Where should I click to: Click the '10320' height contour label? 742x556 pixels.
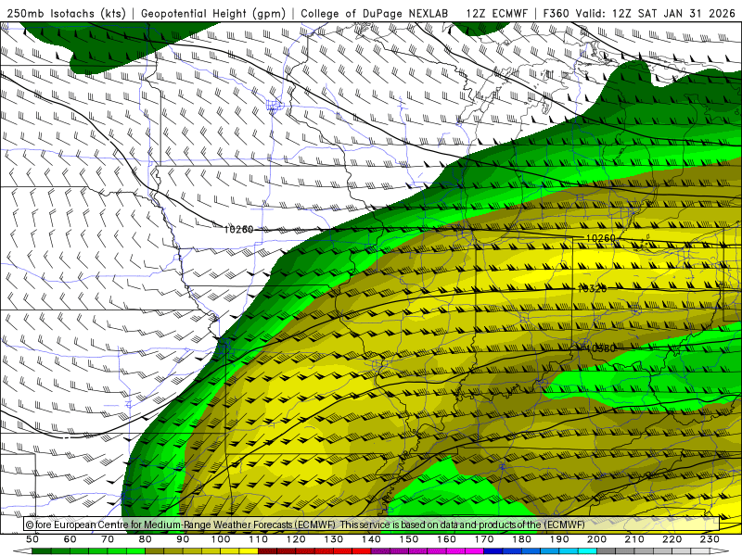592,288
